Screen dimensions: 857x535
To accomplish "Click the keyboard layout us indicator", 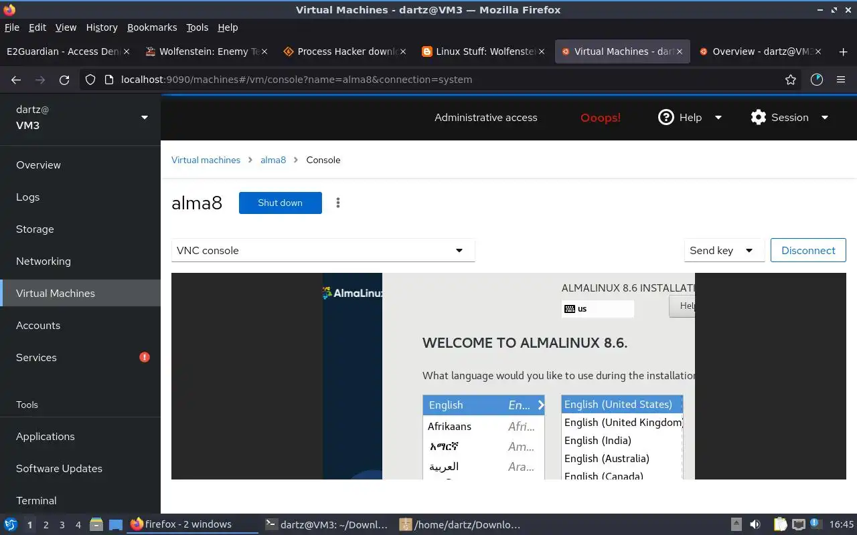I will 597,308.
